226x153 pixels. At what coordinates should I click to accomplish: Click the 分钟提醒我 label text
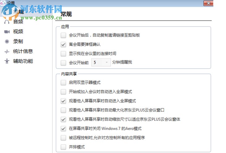pos(122,62)
